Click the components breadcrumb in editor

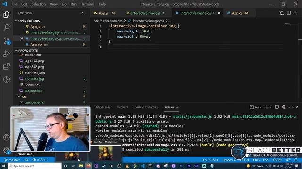click(113, 21)
